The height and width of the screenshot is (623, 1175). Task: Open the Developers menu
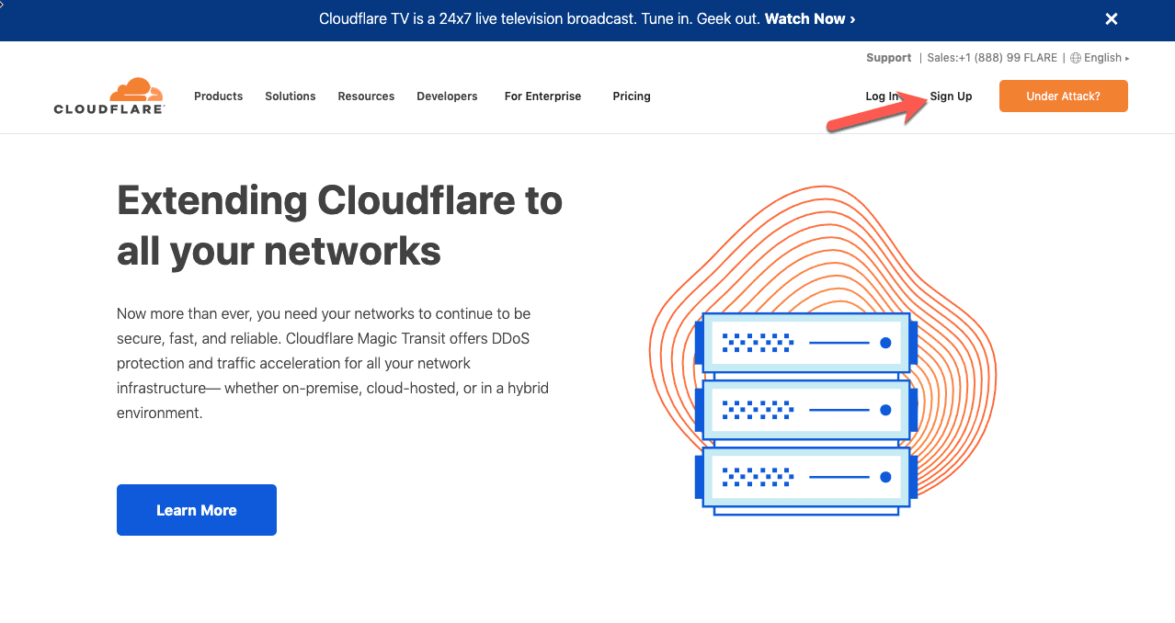tap(447, 96)
